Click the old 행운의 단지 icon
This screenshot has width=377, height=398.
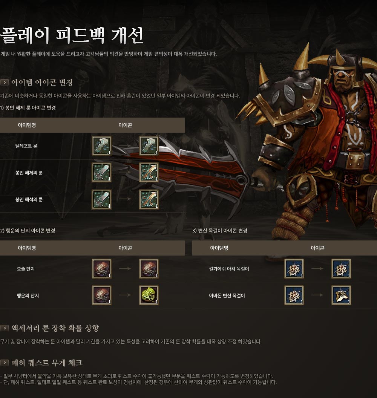(x=101, y=295)
